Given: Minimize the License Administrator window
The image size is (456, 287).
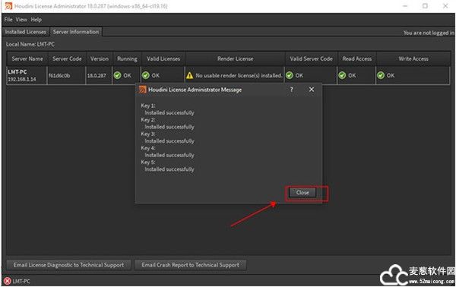Looking at the screenshot, I should [x=405, y=6].
